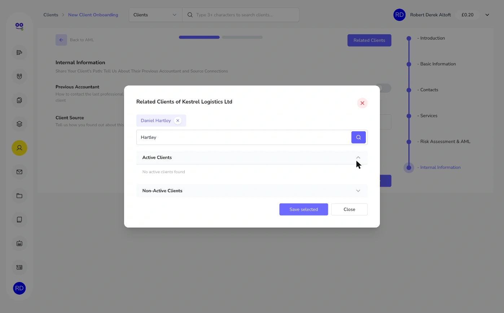This screenshot has height=313, width=504.
Task: Open the Related Clients button
Action: pos(369,40)
